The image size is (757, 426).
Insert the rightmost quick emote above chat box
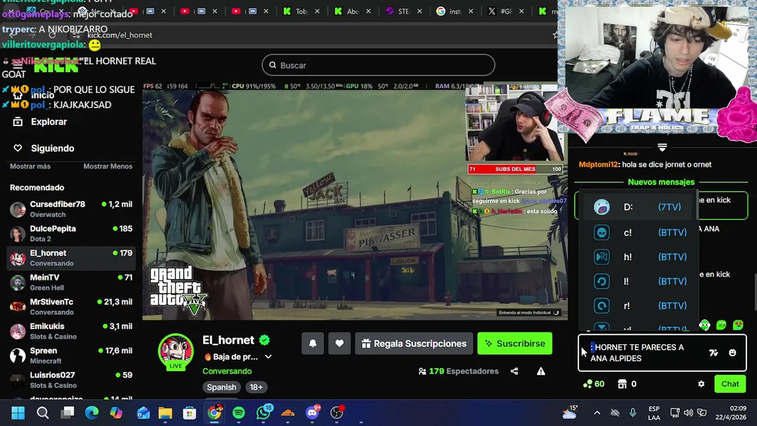point(738,325)
